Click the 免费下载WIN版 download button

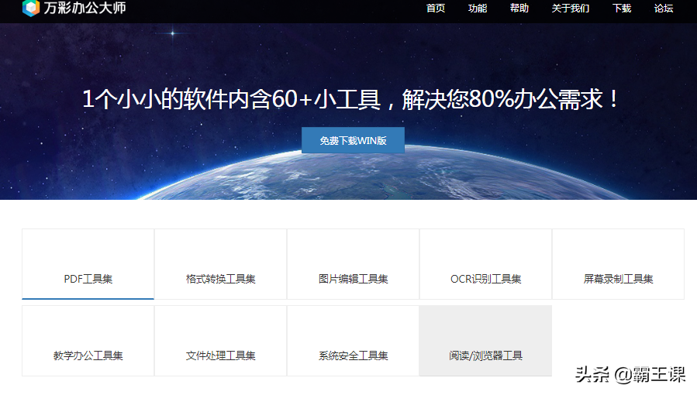[x=353, y=140]
